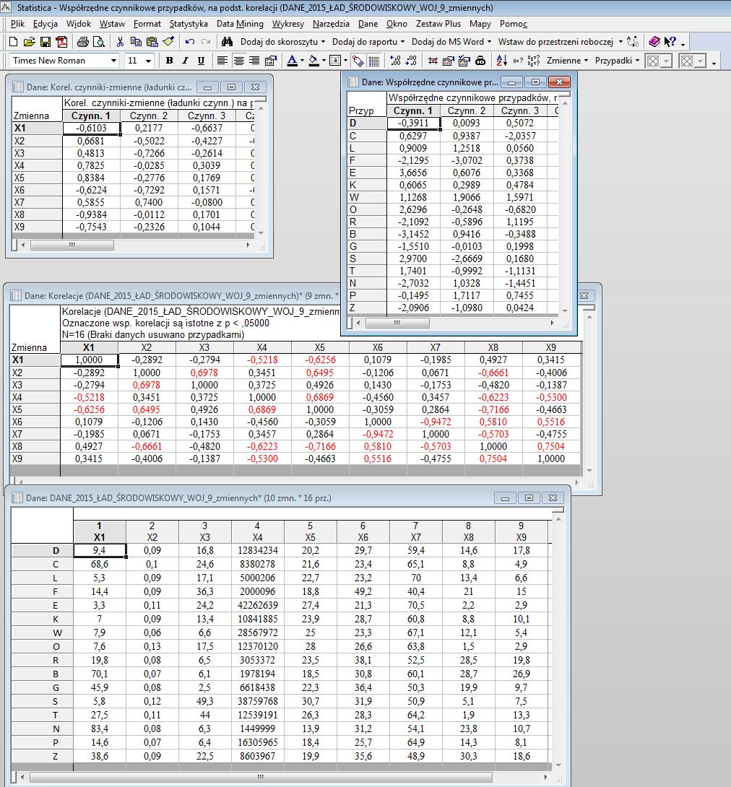Open the Zmienne dropdown menu

coord(567,61)
